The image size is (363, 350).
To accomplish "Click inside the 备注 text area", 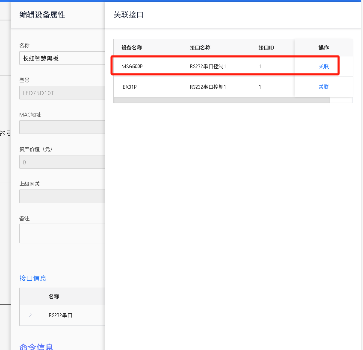I will 62,233.
